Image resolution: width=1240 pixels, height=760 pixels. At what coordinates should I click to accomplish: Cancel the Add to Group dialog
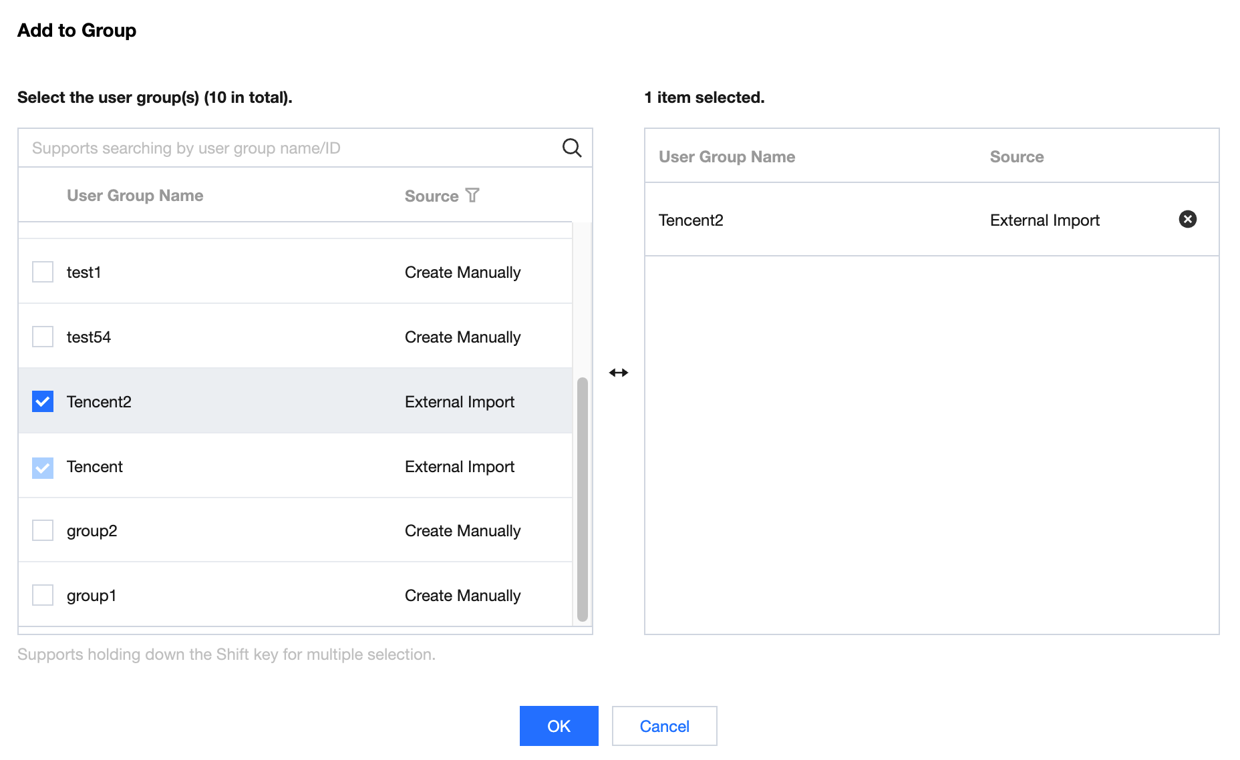click(664, 726)
